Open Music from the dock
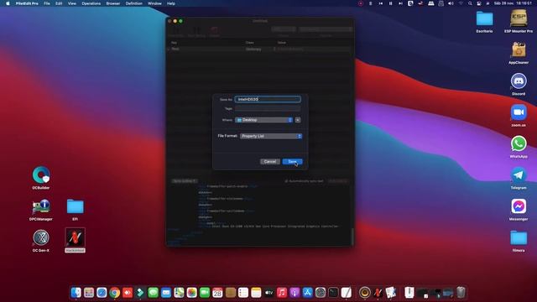The width and height of the screenshot is (537, 302). (282, 293)
